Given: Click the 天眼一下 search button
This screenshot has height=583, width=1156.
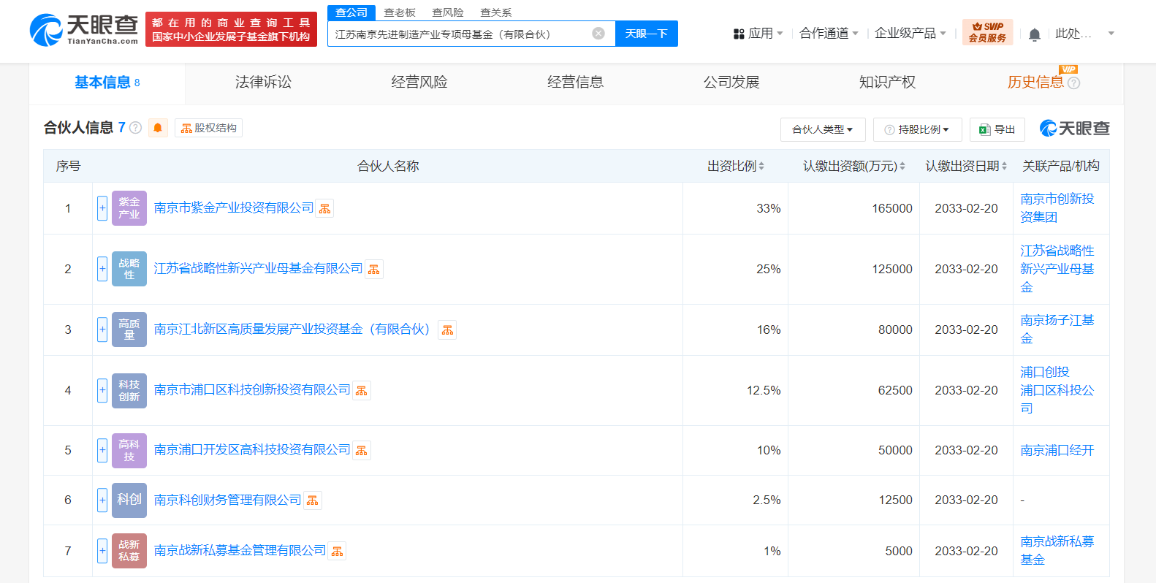Looking at the screenshot, I should coord(646,34).
